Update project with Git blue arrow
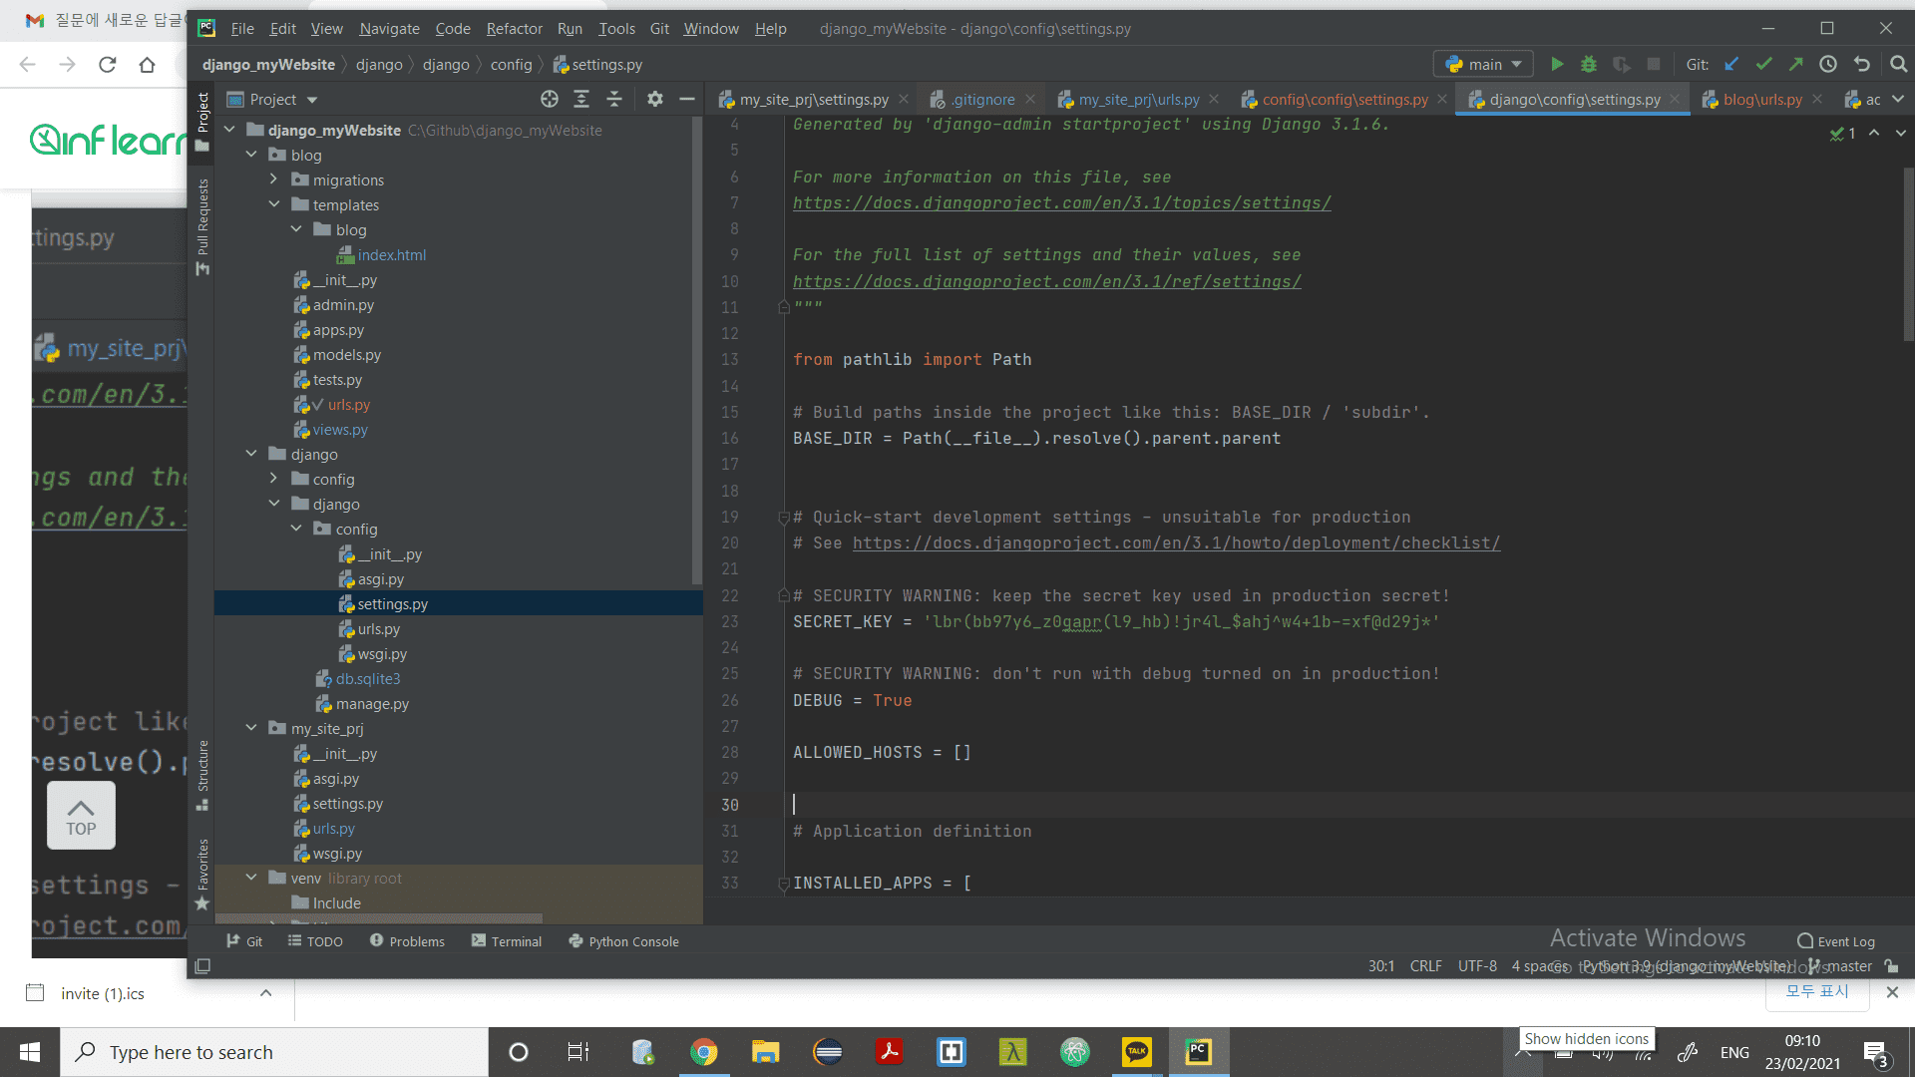1915x1077 pixels. click(x=1731, y=64)
